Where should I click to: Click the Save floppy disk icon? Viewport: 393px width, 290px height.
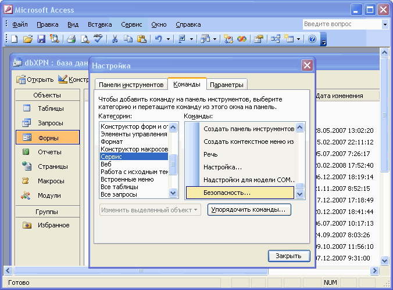click(x=41, y=39)
